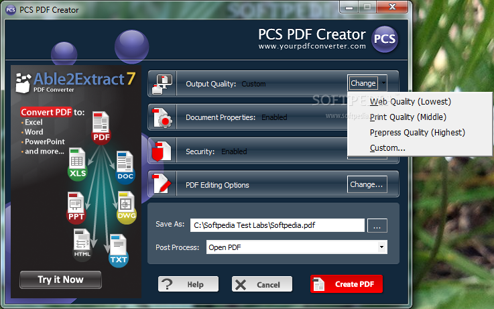494x309 pixels.
Task: Click the round PCS logo in the header
Action: tap(385, 39)
